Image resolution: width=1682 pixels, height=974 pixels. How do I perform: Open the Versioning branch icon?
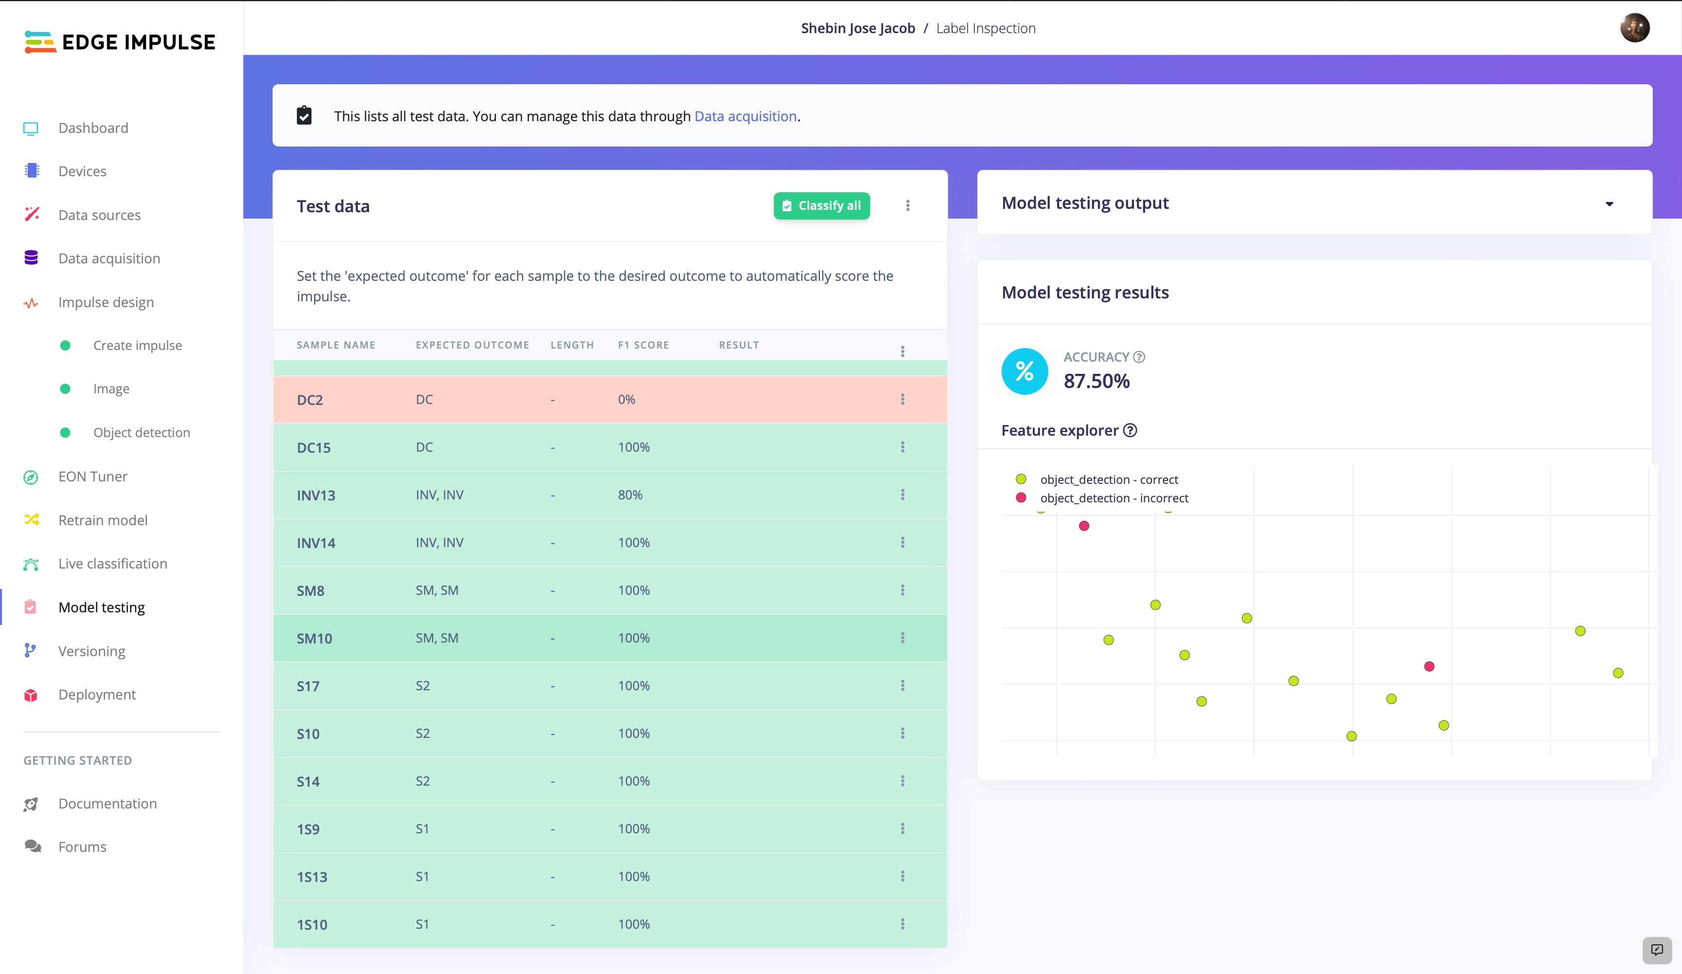click(x=30, y=650)
